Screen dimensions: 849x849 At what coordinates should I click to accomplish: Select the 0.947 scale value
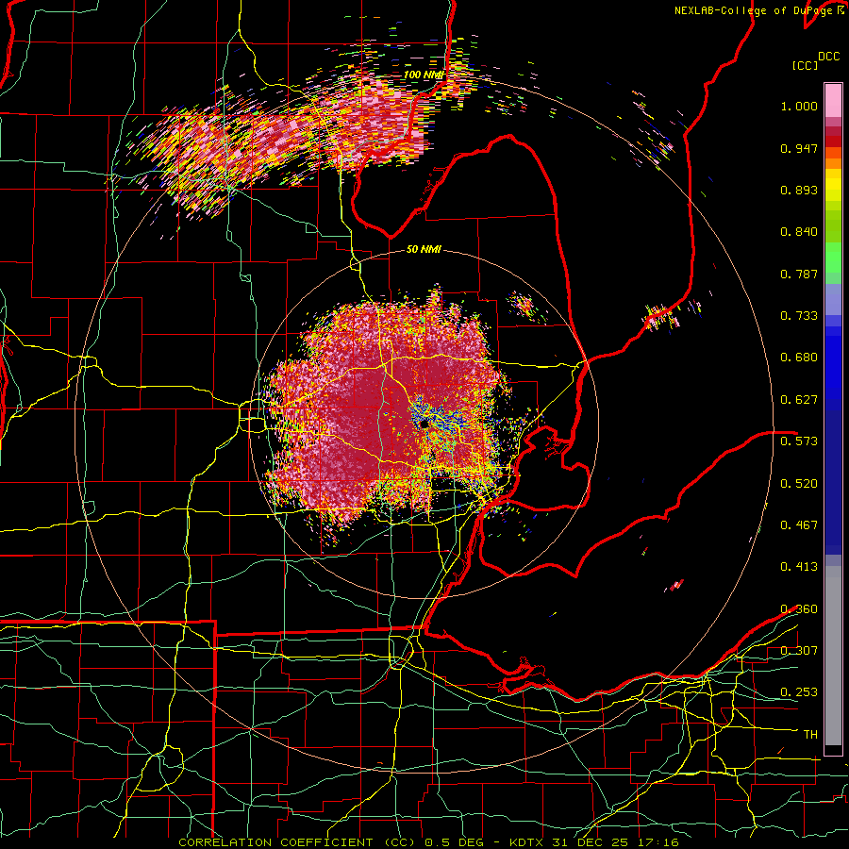tap(799, 148)
